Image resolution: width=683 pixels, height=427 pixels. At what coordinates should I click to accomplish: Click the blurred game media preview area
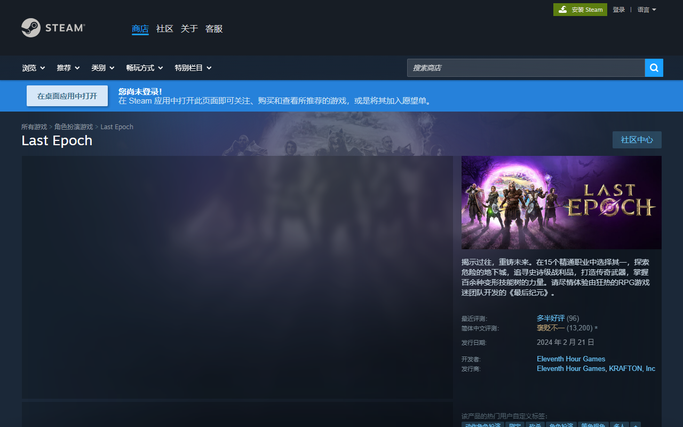pos(237,277)
